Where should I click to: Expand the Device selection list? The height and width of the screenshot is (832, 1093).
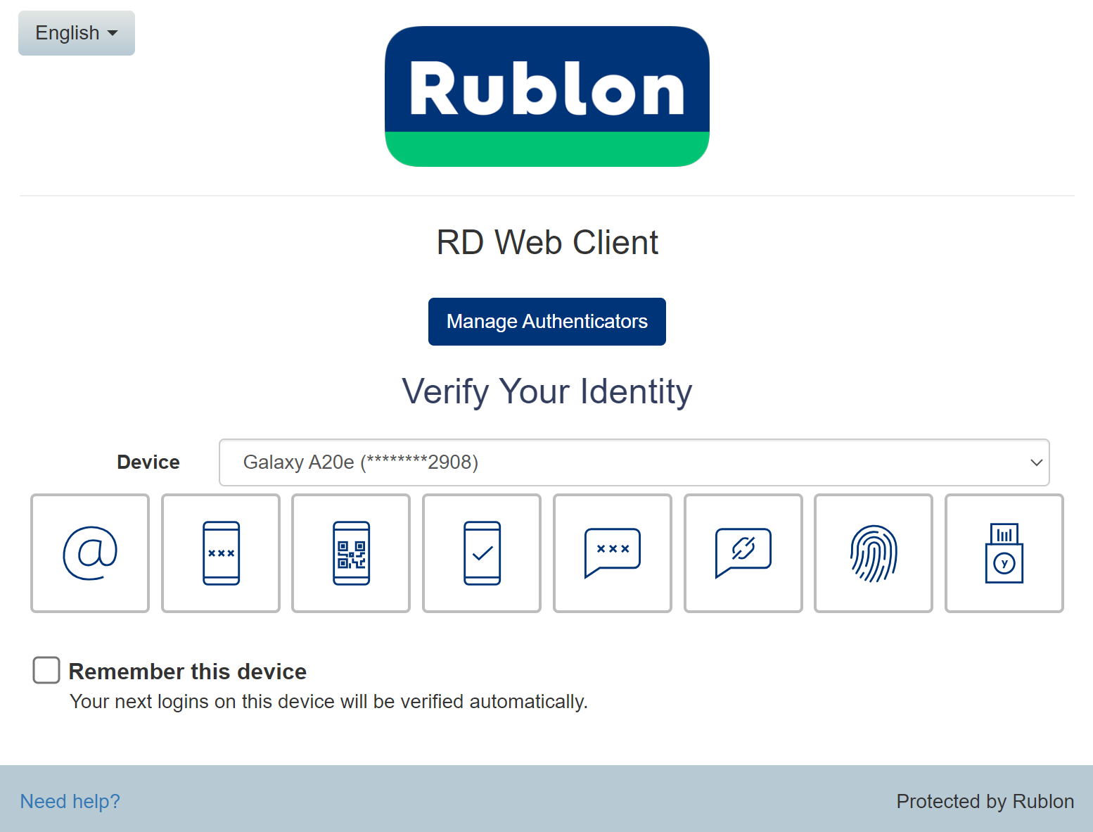tap(632, 462)
